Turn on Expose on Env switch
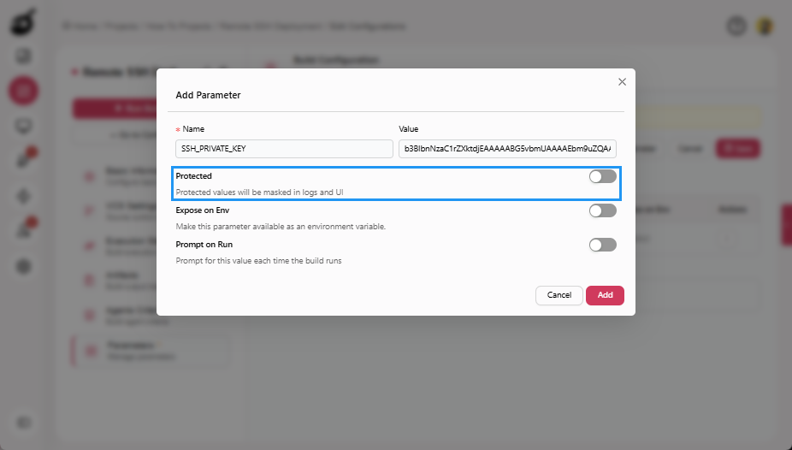Image resolution: width=792 pixels, height=450 pixels. coord(603,210)
